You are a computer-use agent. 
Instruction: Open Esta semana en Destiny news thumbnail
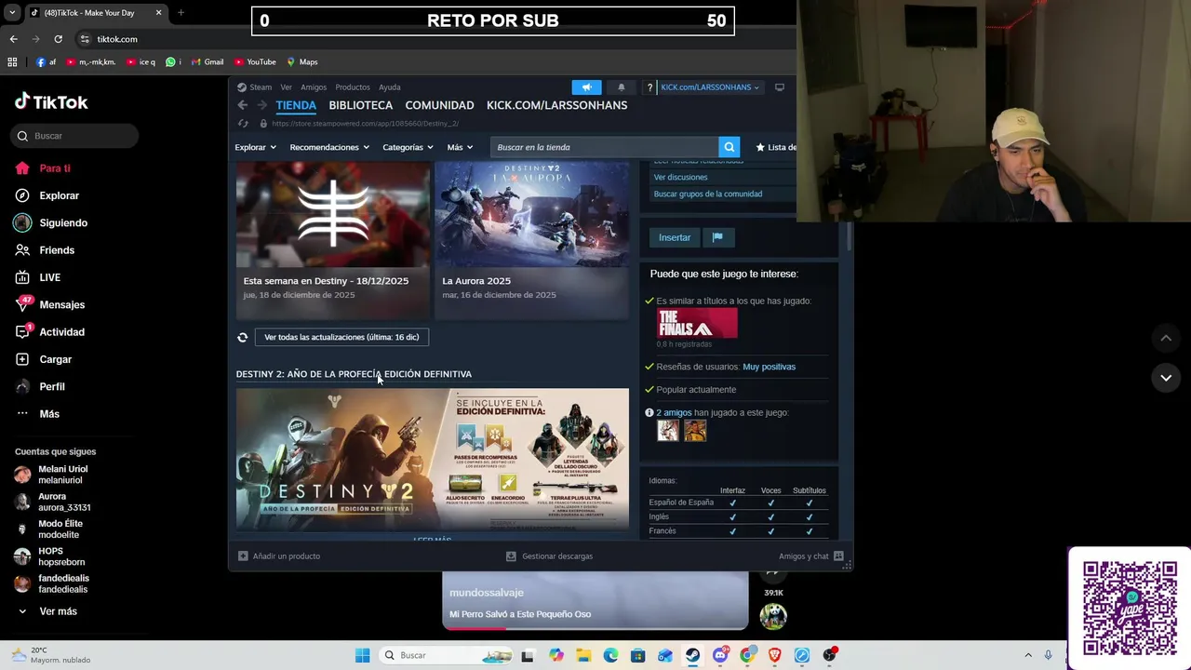(332, 215)
